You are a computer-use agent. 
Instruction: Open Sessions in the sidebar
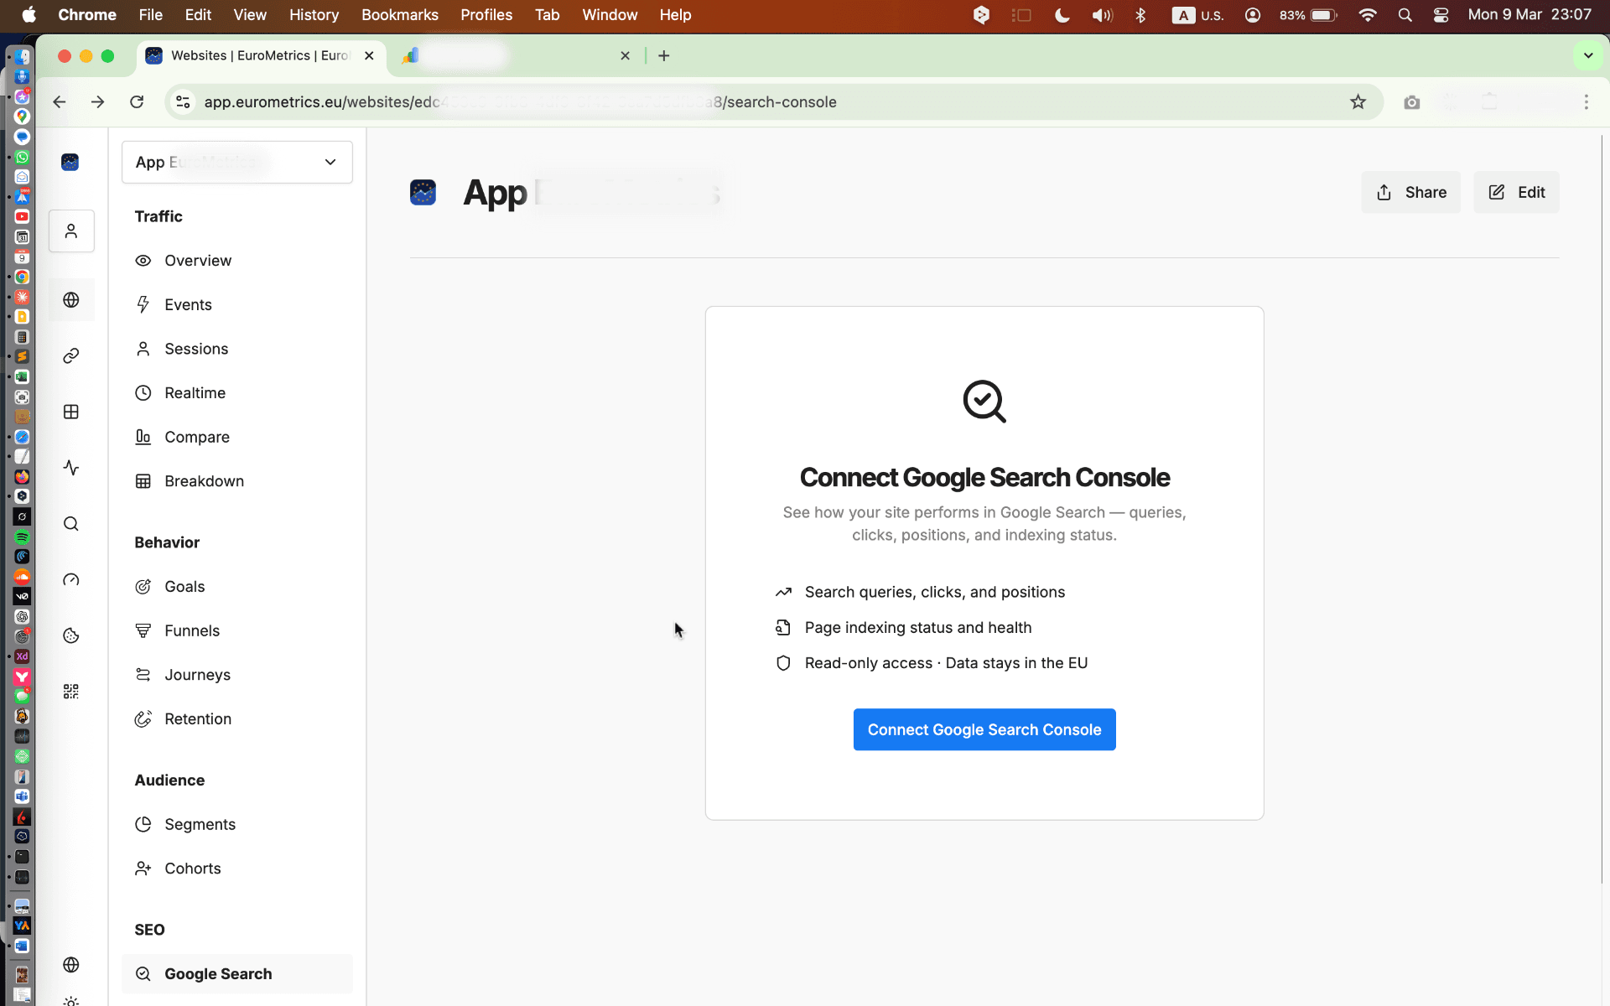click(237, 349)
